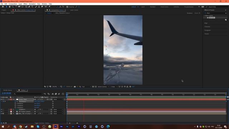Open the magnification ratio dropdown
229x129 pixels.
pyautogui.click(x=56, y=87)
